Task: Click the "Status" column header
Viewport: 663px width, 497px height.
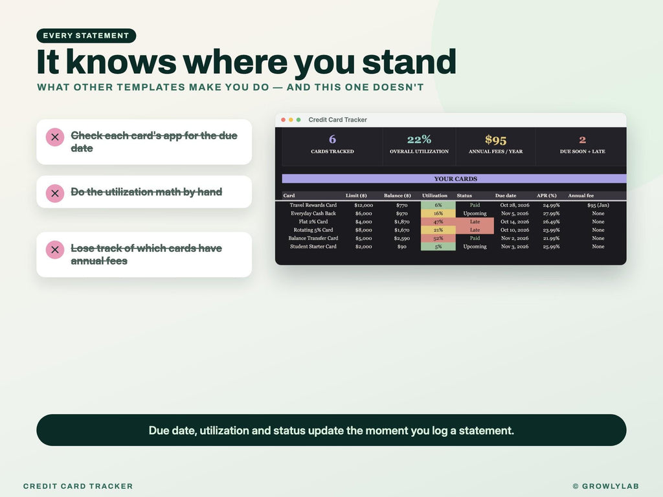Action: tap(464, 195)
